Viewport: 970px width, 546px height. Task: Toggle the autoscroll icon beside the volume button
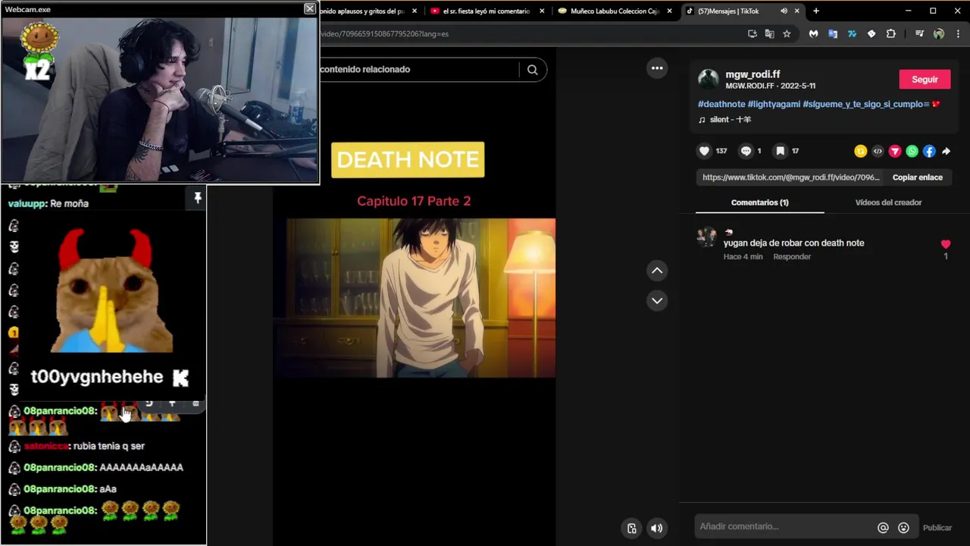(x=631, y=529)
